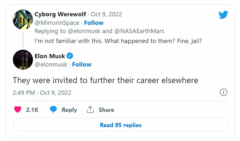The image size is (240, 141).
Task: Click the share upload arrow icon
Action: (x=90, y=110)
